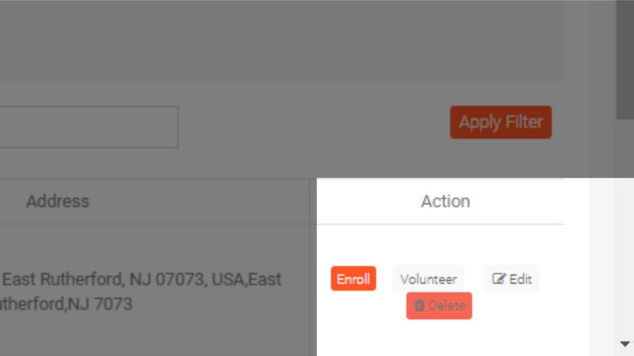The width and height of the screenshot is (634, 356).
Task: Click the second address line ending 7073
Action: pos(66,304)
